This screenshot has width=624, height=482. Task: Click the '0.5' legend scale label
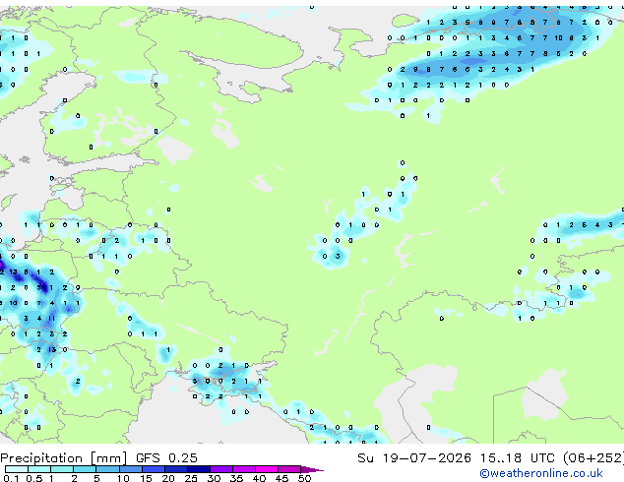point(34,478)
